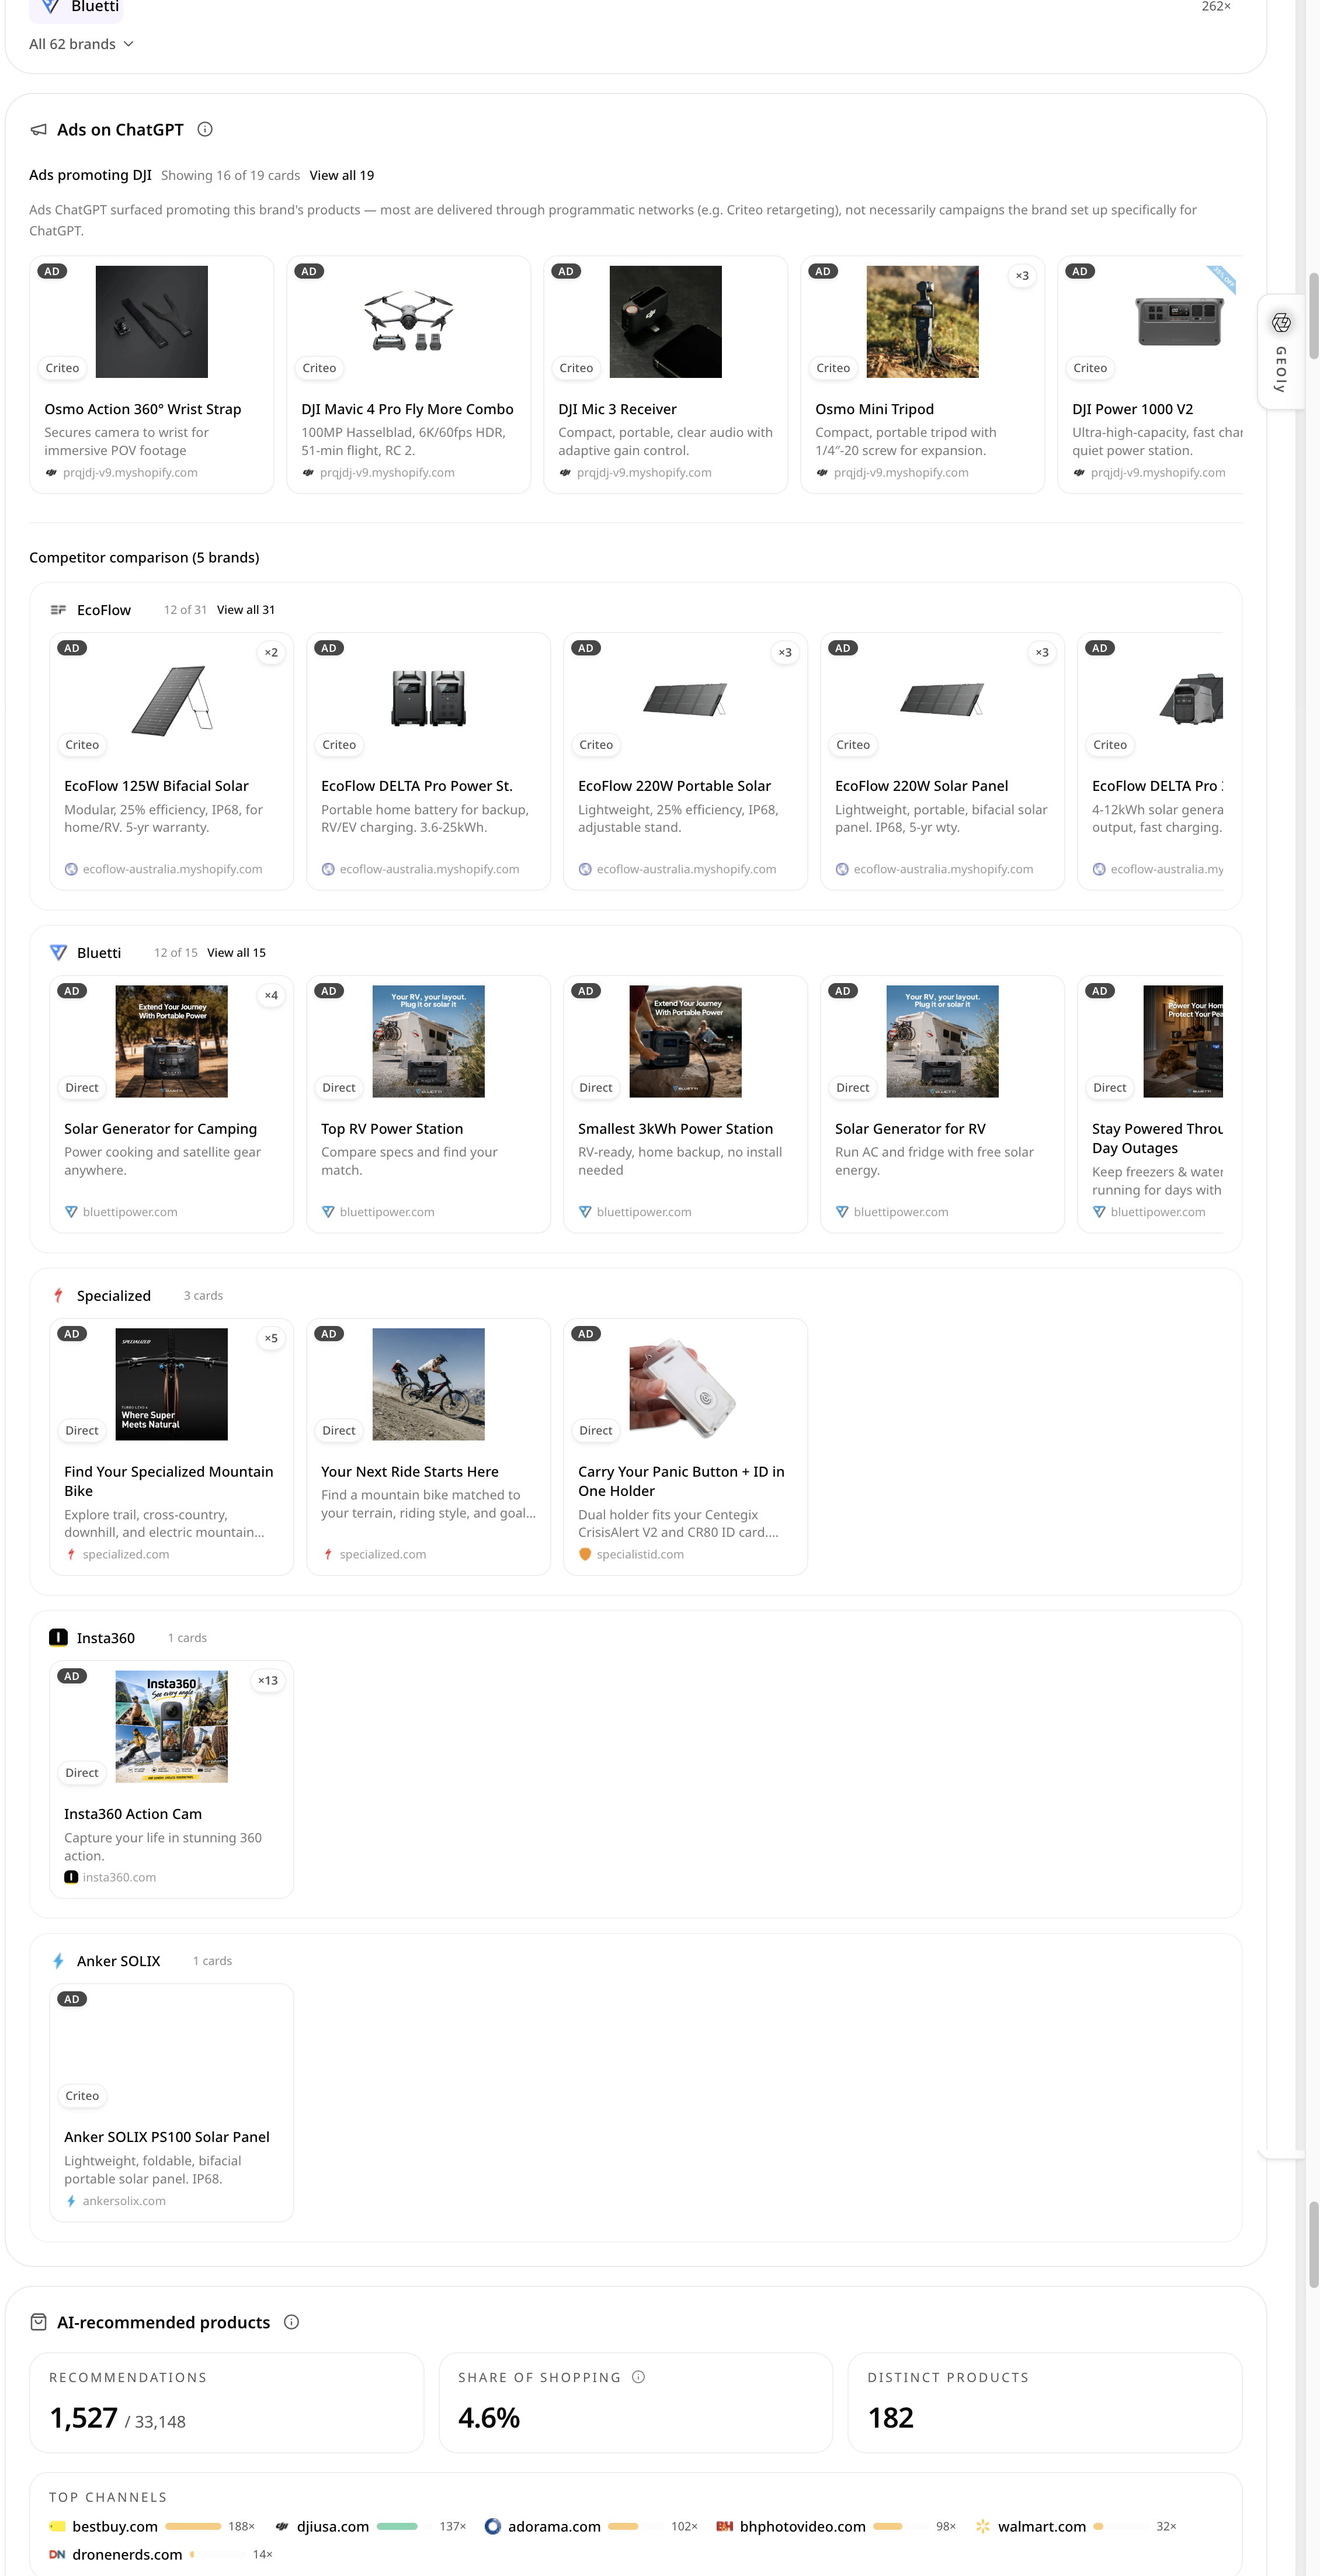Click the page vertical scrollbar
Image resolution: width=1320 pixels, height=2576 pixels.
point(1314,315)
